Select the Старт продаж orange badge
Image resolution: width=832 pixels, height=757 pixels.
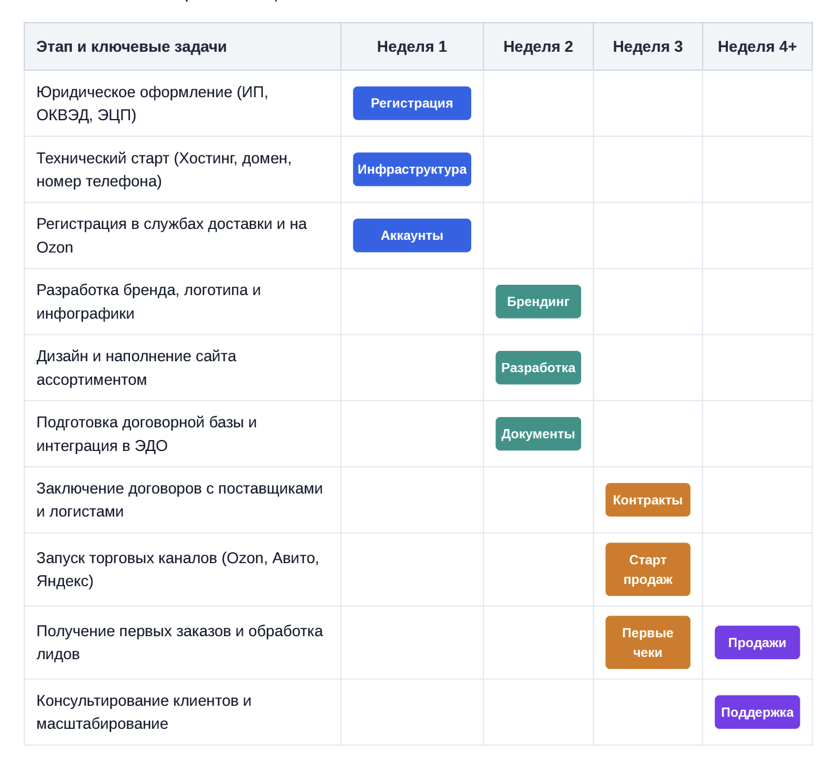tap(648, 570)
